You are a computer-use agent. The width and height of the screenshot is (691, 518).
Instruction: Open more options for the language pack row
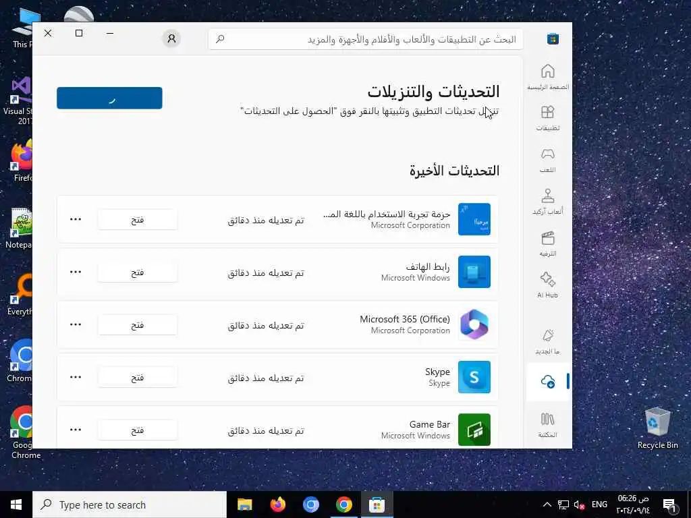76,219
